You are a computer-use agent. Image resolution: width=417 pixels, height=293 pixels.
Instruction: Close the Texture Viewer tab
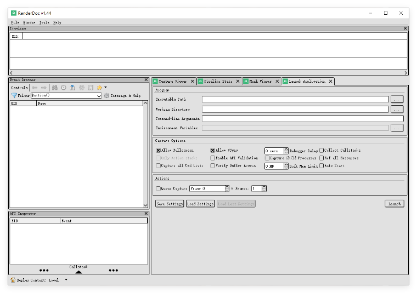pyautogui.click(x=192, y=81)
